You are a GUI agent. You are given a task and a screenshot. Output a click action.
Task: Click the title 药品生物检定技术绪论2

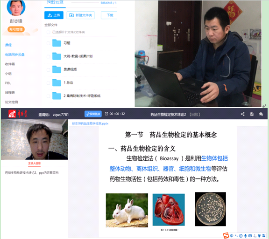168,114
